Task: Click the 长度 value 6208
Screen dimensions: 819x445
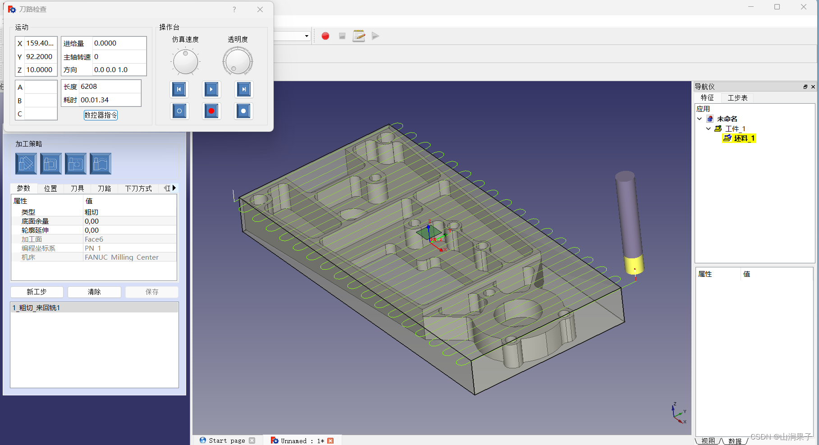Action: (x=110, y=87)
